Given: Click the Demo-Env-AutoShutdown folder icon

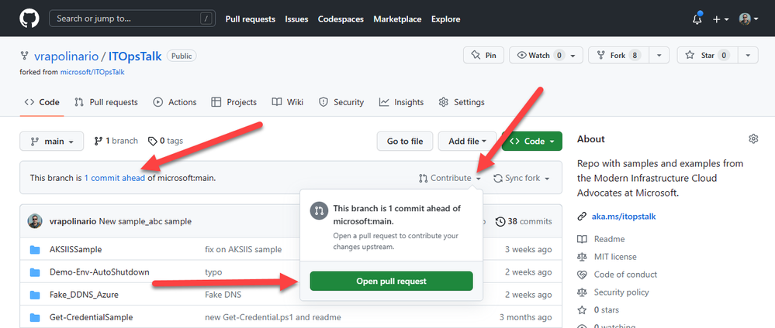Looking at the screenshot, I should coord(35,272).
